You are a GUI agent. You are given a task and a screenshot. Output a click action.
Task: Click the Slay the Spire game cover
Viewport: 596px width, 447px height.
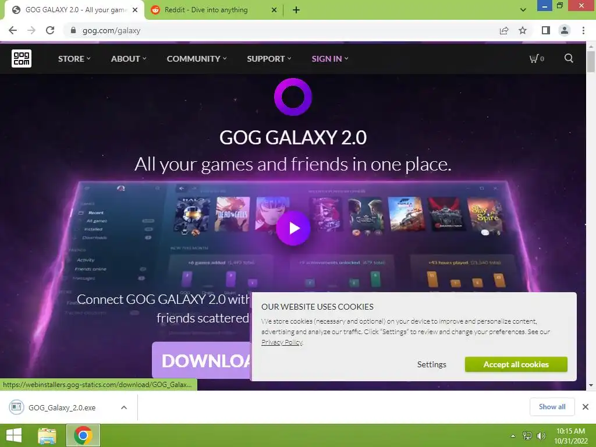point(487,215)
